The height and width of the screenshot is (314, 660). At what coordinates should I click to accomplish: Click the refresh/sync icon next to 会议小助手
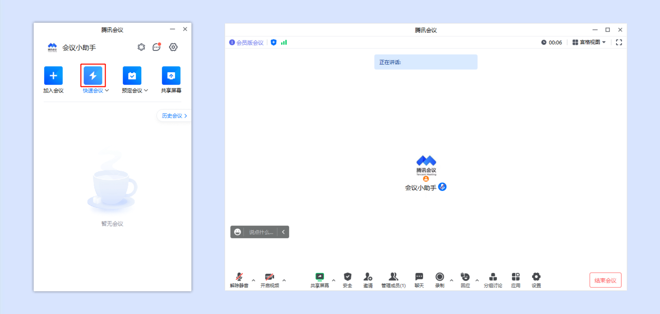[x=141, y=47]
